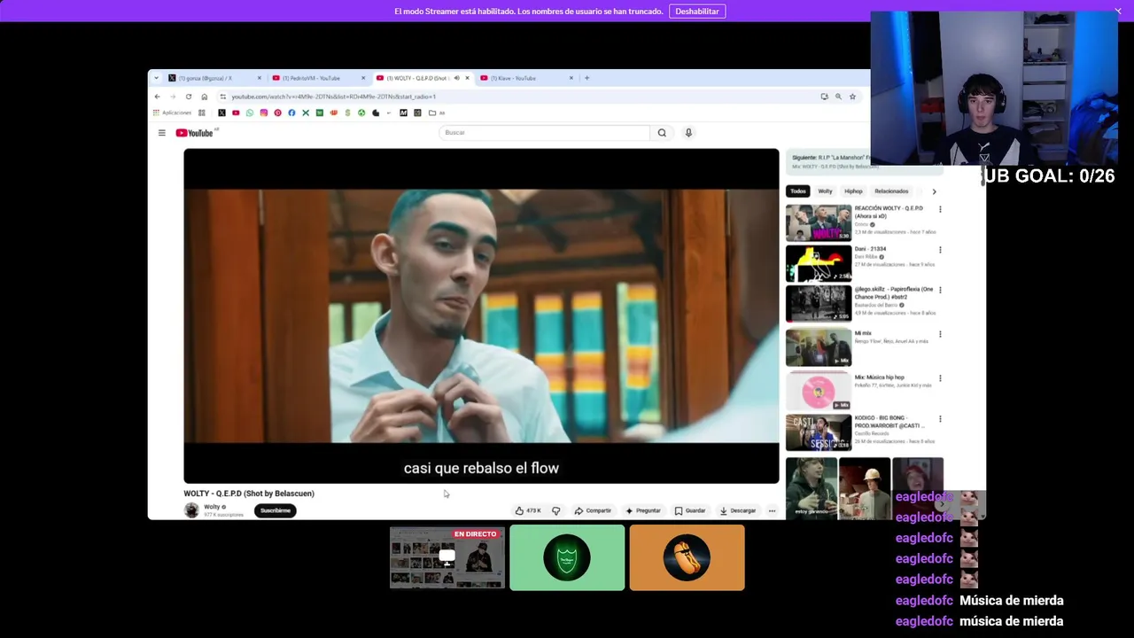
Task: Open the KODIGO - BIG BONG video title
Action: [889, 422]
